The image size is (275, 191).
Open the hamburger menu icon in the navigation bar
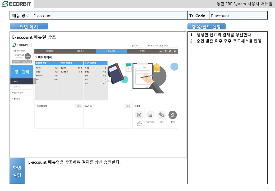click(x=166, y=51)
